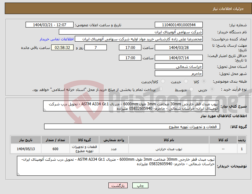Click the جزئیات اطلاعات نیاز page header
The height and width of the screenshot is (194, 252).
228,9
